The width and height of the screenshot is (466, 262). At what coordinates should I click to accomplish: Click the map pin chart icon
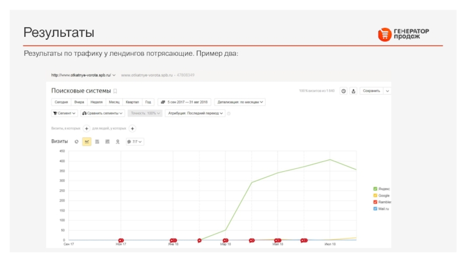point(118,141)
